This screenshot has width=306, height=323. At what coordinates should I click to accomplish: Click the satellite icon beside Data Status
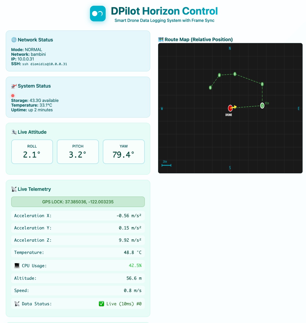click(16, 303)
